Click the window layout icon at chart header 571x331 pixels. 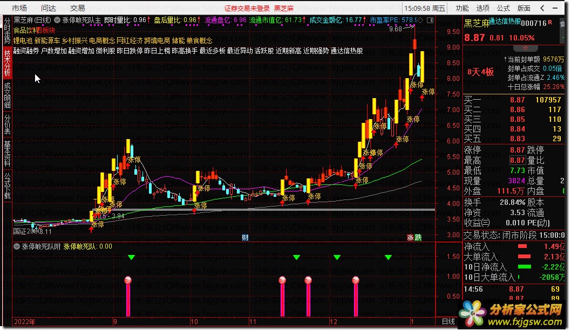(430, 20)
